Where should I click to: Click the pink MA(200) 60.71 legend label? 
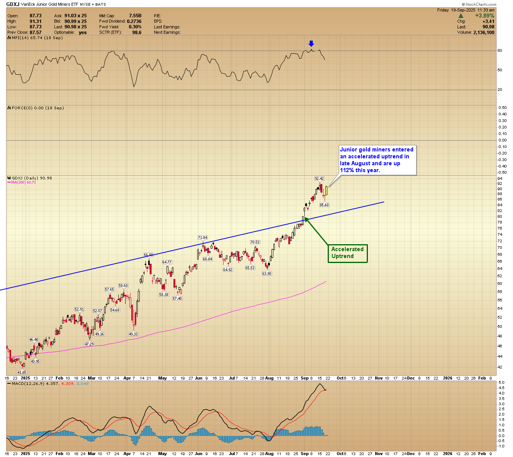tap(21, 182)
